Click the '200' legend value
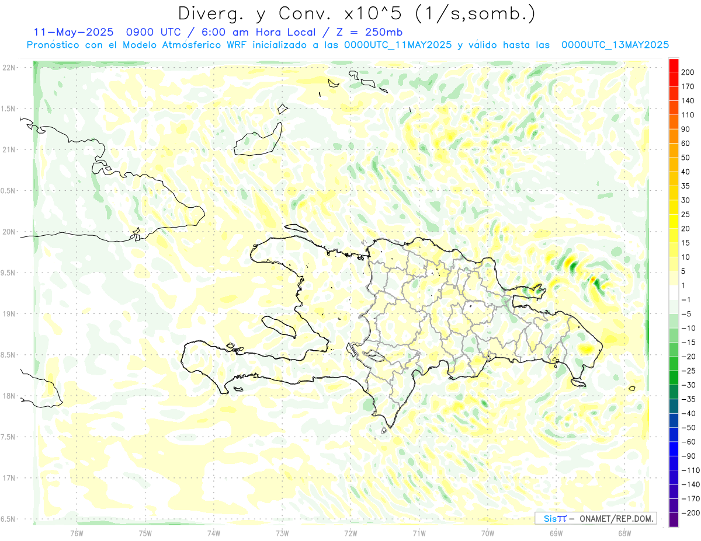Image resolution: width=701 pixels, height=541 pixels. point(688,72)
